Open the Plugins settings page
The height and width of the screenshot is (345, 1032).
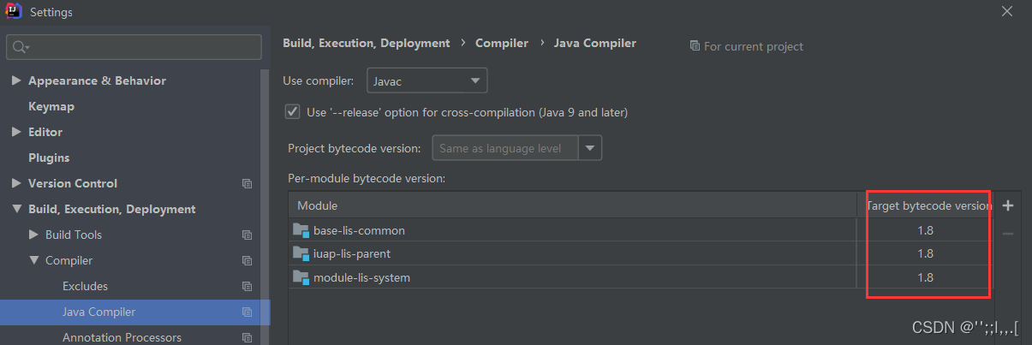pos(49,158)
